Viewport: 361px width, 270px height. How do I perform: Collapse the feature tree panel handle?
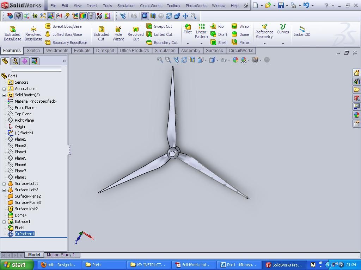pos(69,150)
